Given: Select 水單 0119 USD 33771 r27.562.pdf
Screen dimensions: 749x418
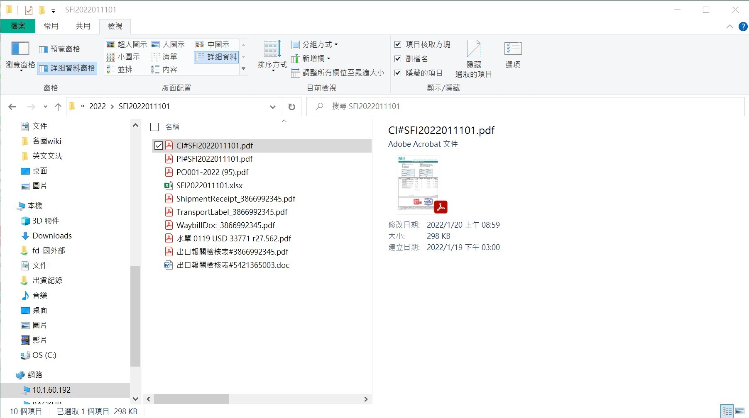Looking at the screenshot, I should pos(234,238).
